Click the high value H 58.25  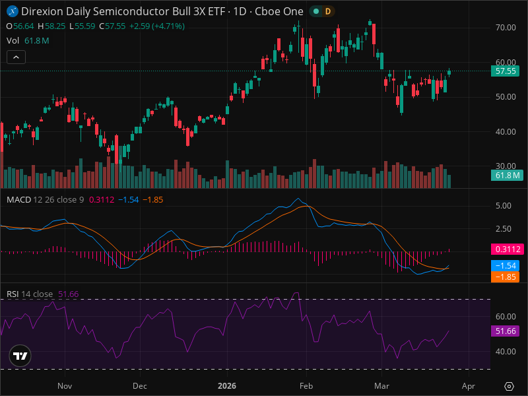pos(51,26)
